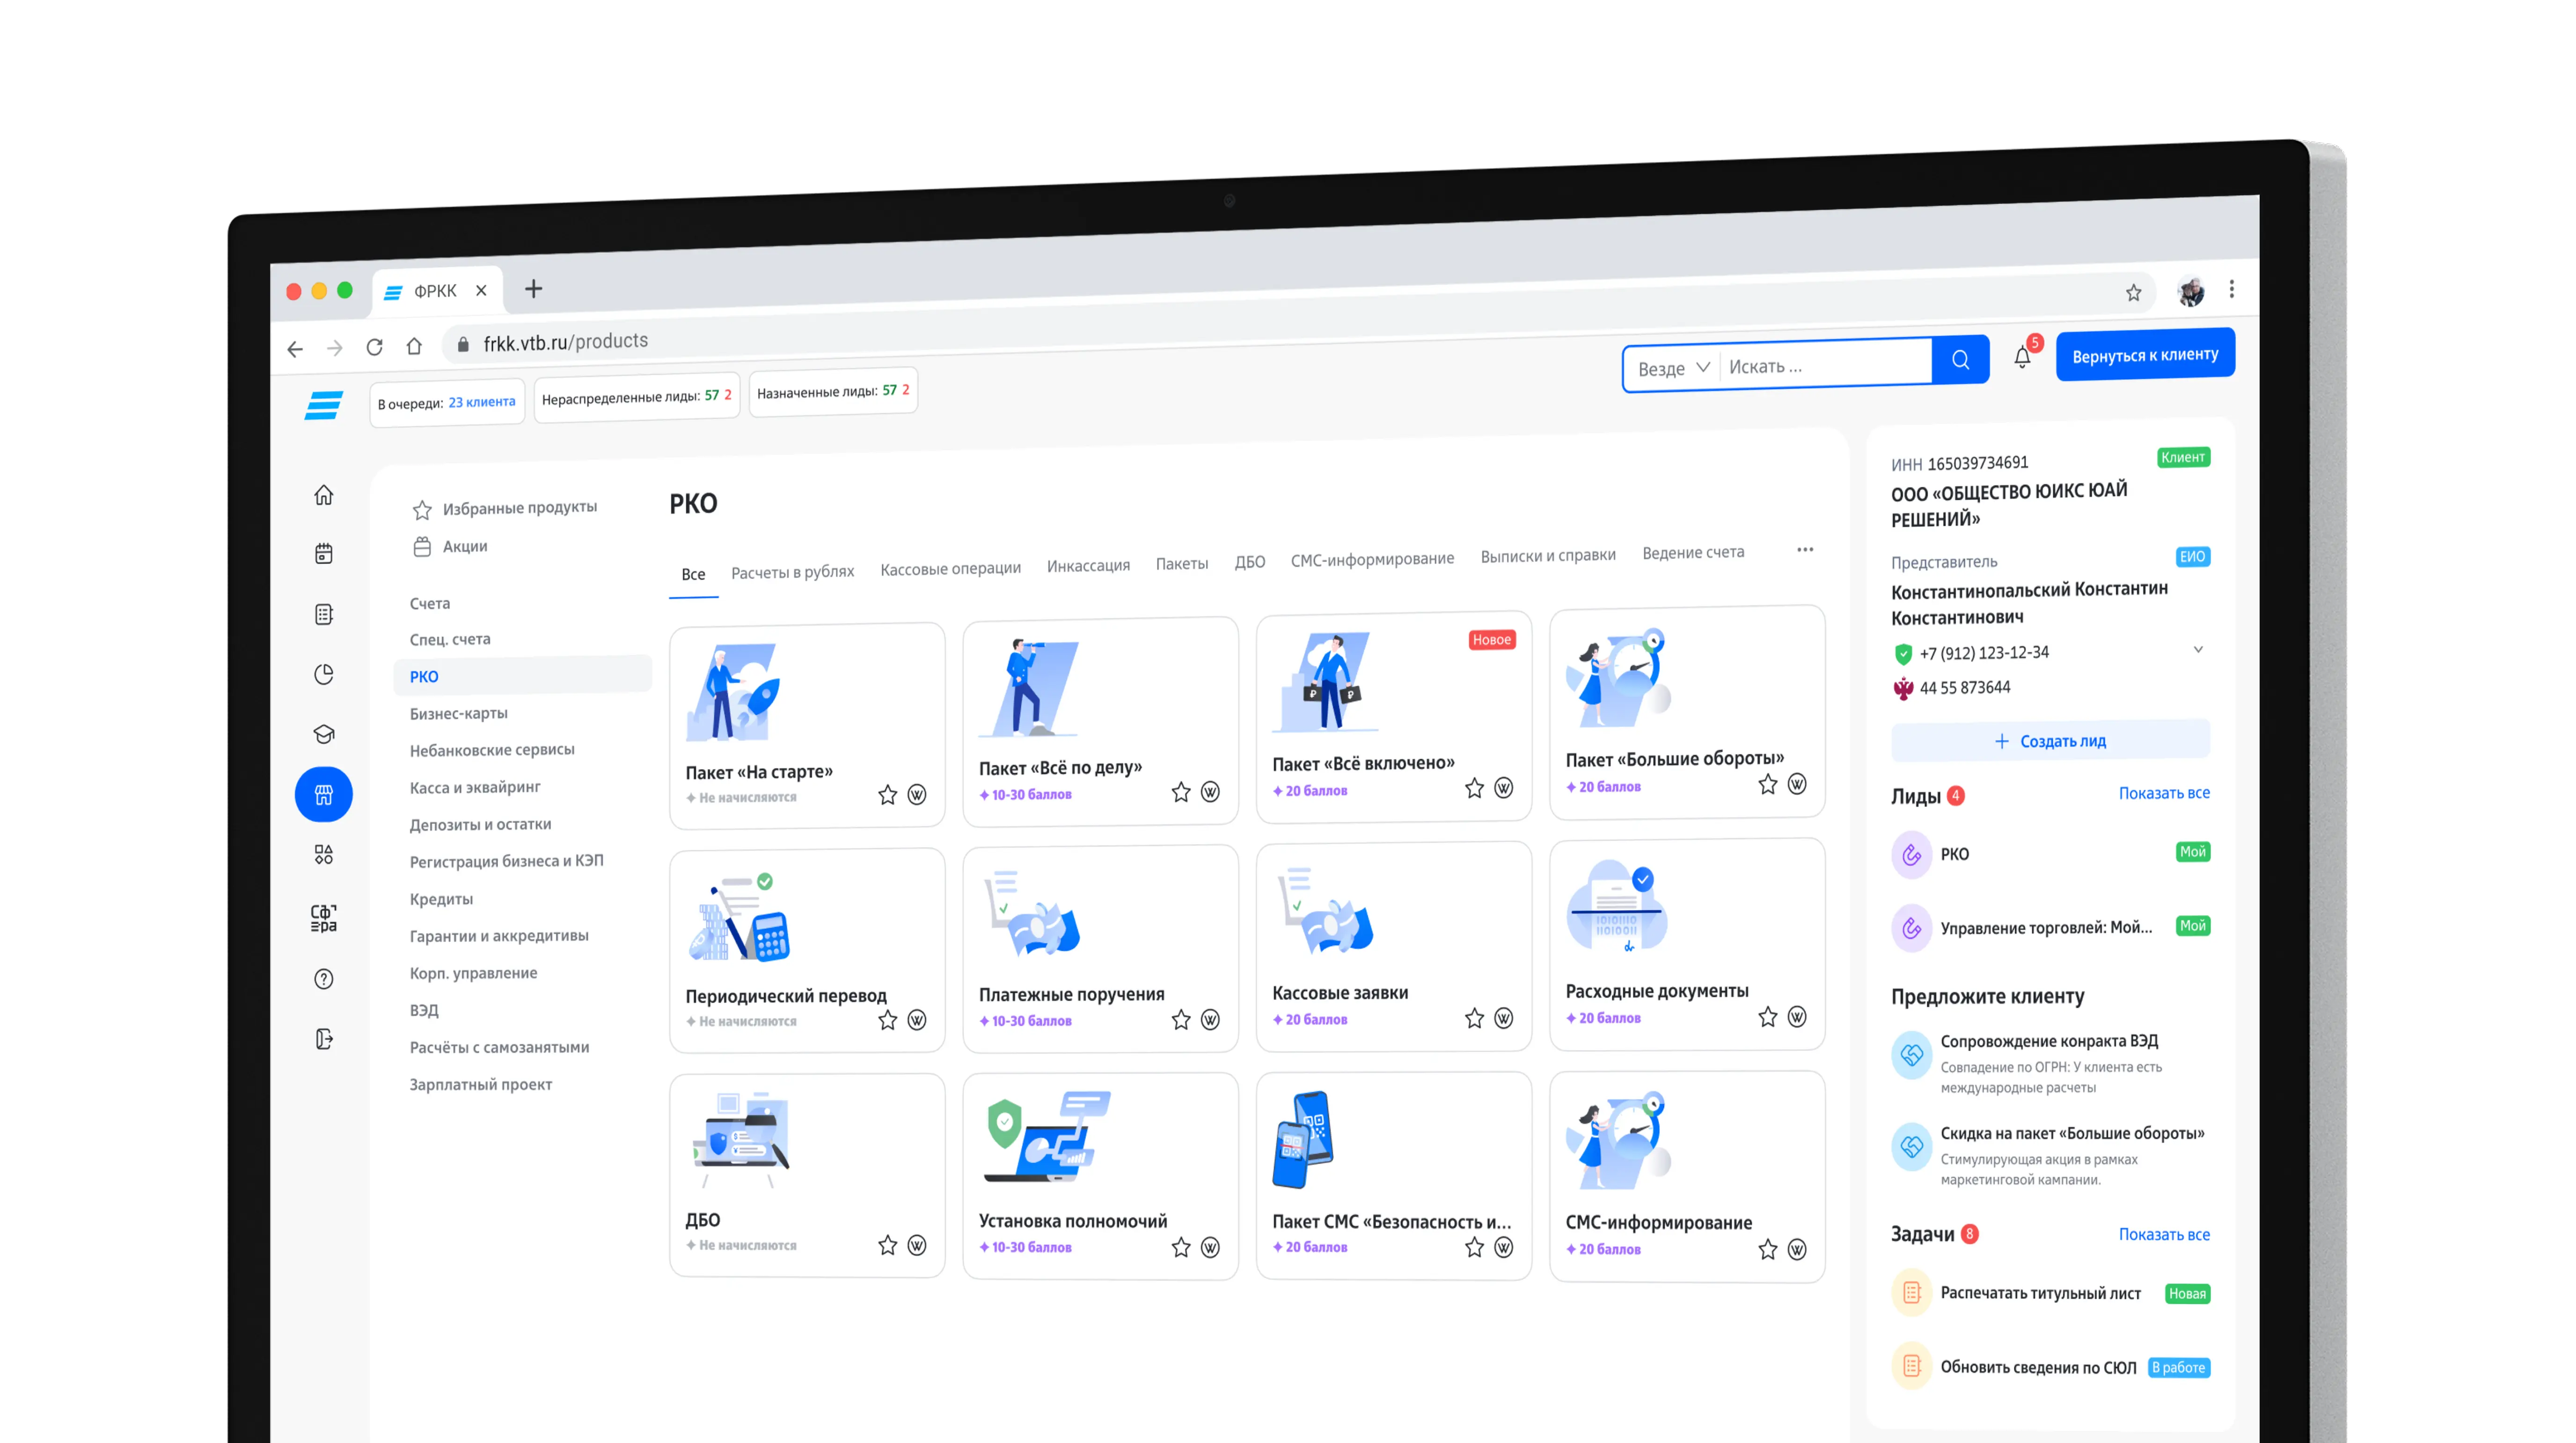Viewport: 2576px width, 1443px height.
Task: Open the shapes widgets sidebar icon
Action: [323, 855]
